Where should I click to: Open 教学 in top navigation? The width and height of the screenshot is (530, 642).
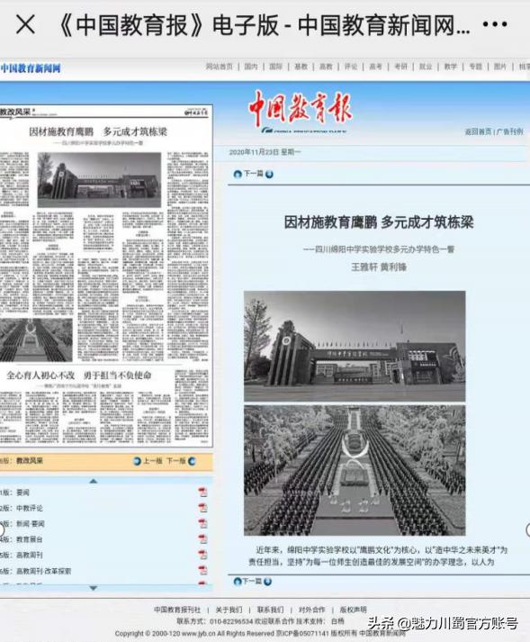point(451,67)
